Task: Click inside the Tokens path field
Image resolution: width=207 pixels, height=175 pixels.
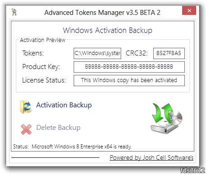Action: click(x=97, y=53)
